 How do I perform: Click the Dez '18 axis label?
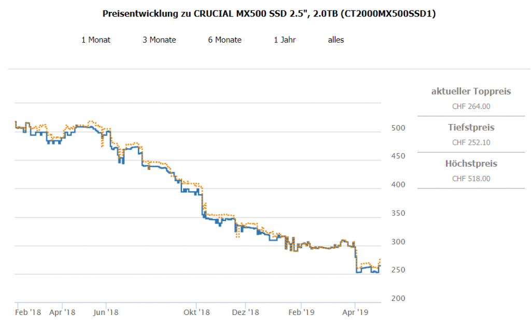246,312
